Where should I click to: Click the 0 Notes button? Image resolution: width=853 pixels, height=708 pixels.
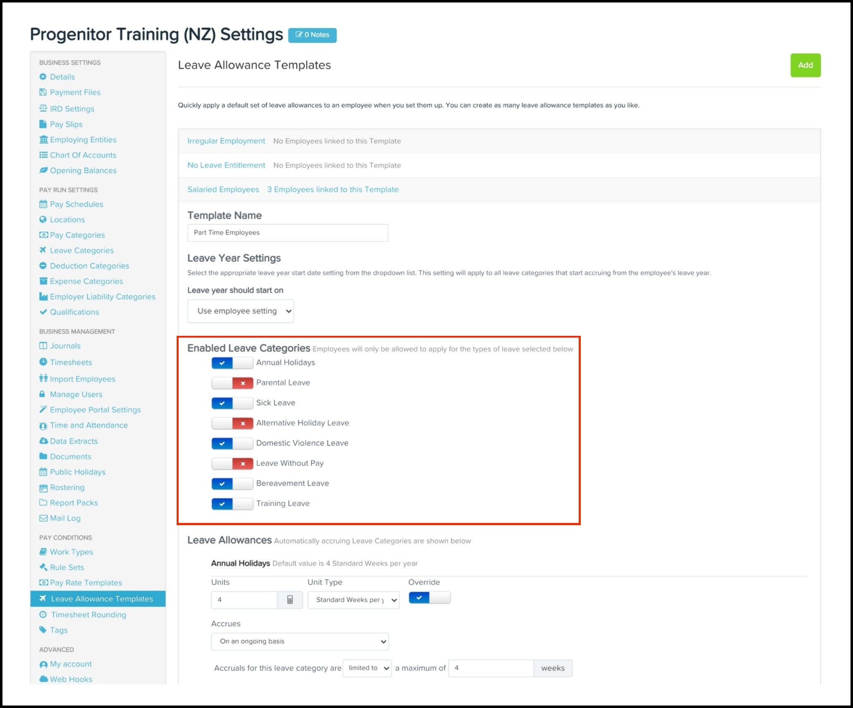tap(312, 35)
